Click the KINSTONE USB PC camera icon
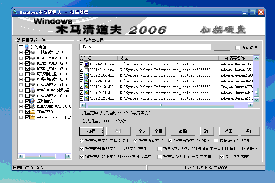The image size is (275, 183). [x=33, y=106]
